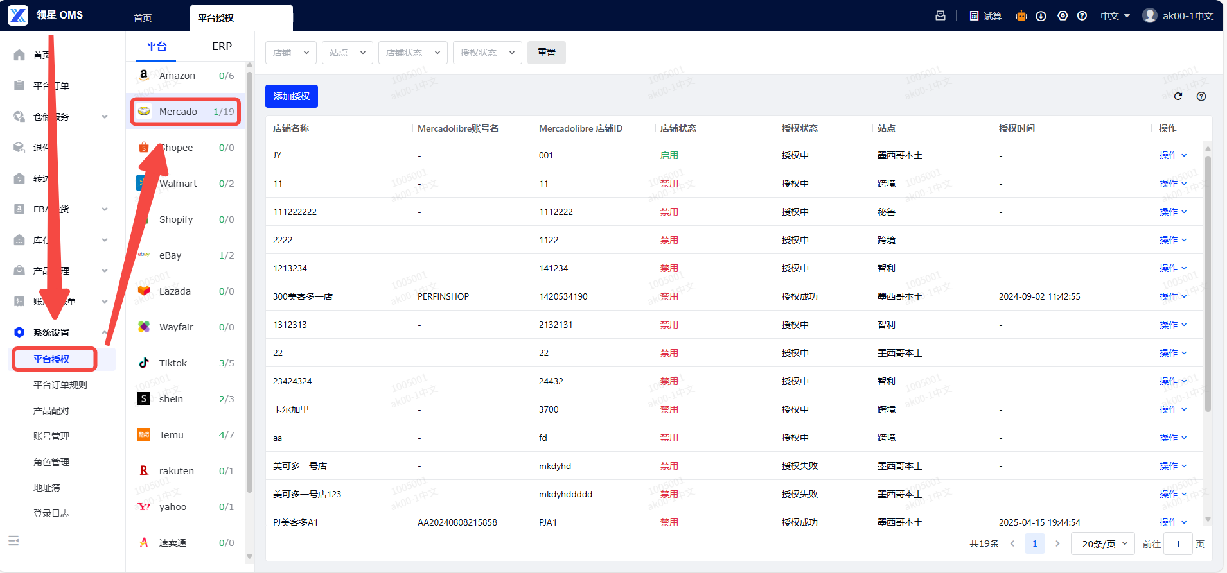Click the orange robot assistant icon
1227x573 pixels.
(1021, 16)
